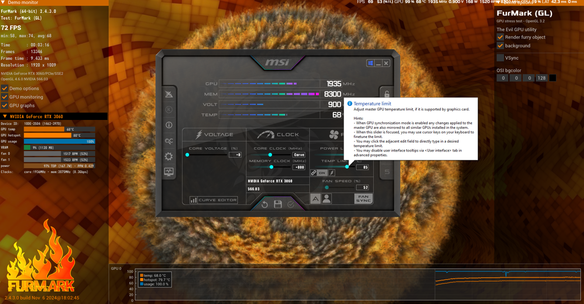Launch OC Scanner from Afterburner sidebar
The width and height of the screenshot is (584, 304).
click(169, 141)
